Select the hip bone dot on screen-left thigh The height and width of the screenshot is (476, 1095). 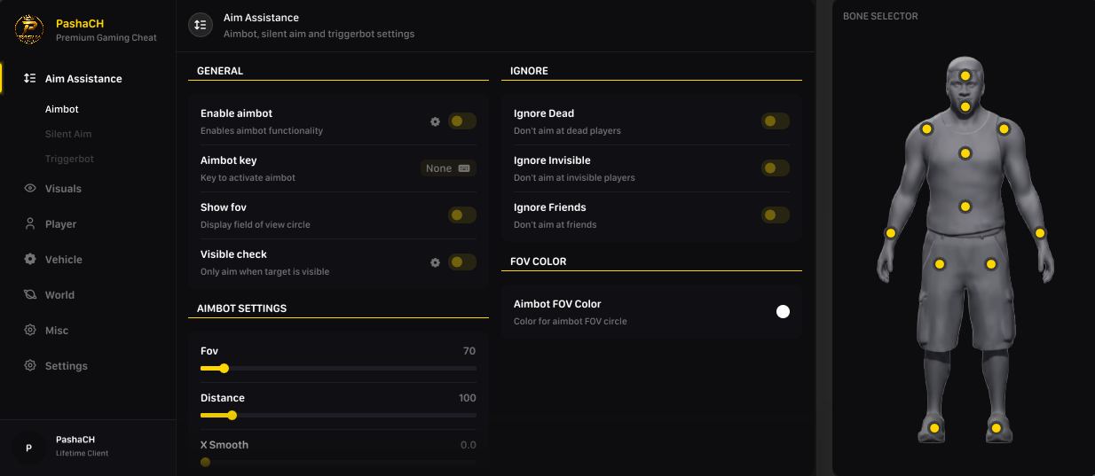point(940,264)
